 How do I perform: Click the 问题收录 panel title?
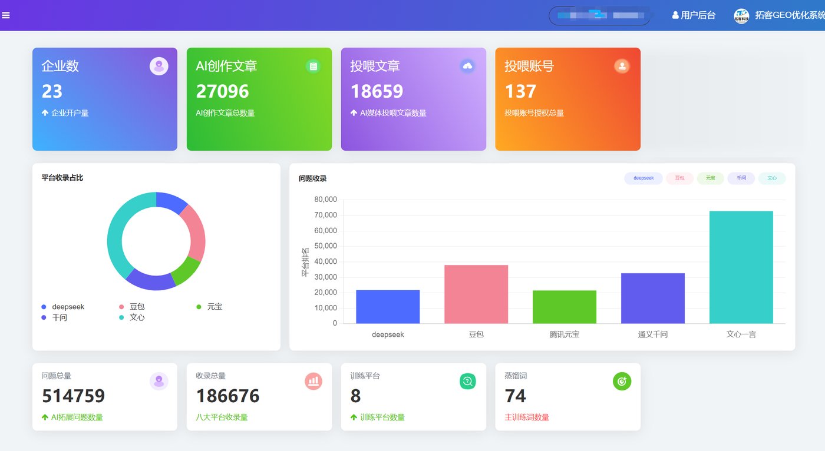click(x=312, y=178)
